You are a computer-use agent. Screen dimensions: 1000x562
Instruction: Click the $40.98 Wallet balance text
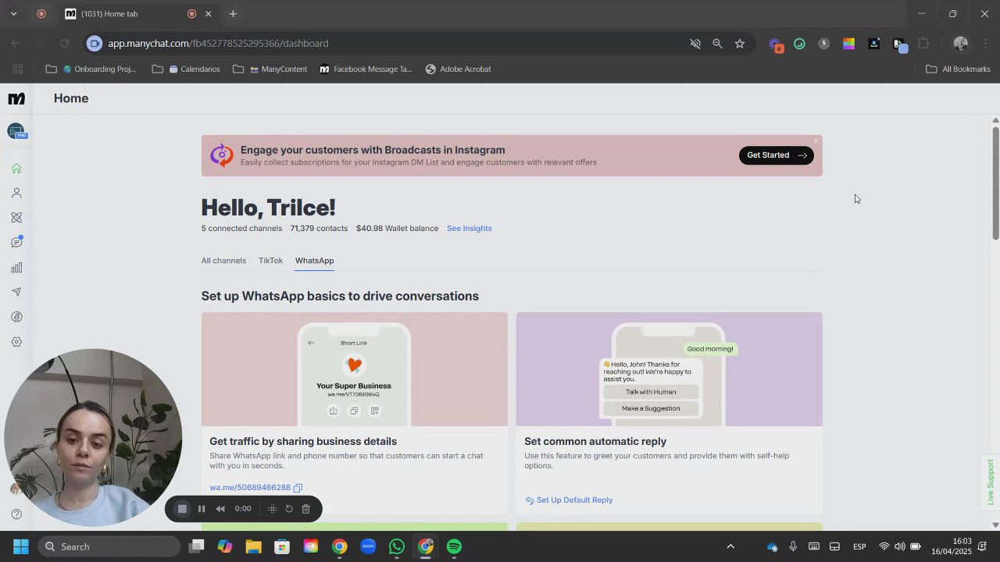(397, 229)
